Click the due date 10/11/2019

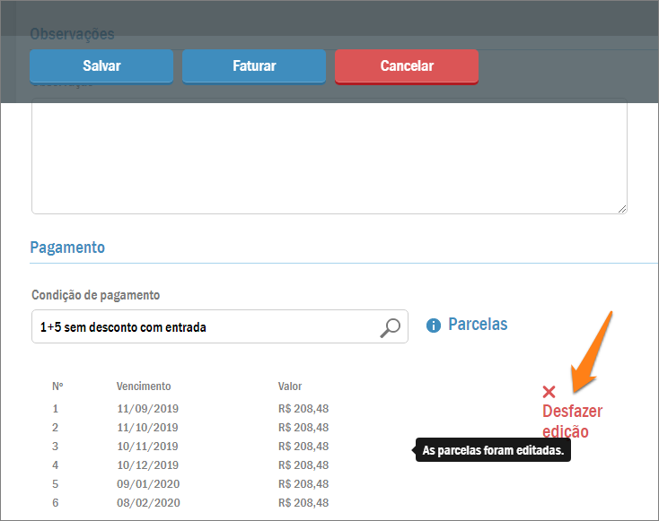click(x=147, y=447)
